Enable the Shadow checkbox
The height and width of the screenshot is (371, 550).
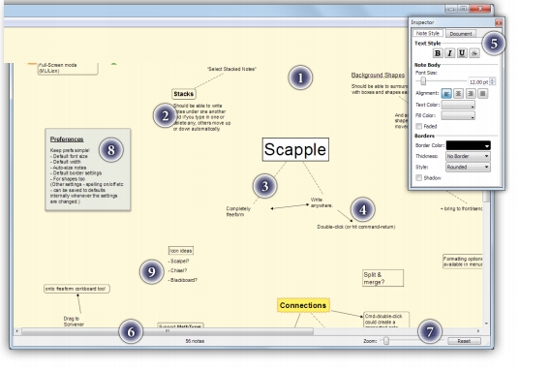click(419, 178)
